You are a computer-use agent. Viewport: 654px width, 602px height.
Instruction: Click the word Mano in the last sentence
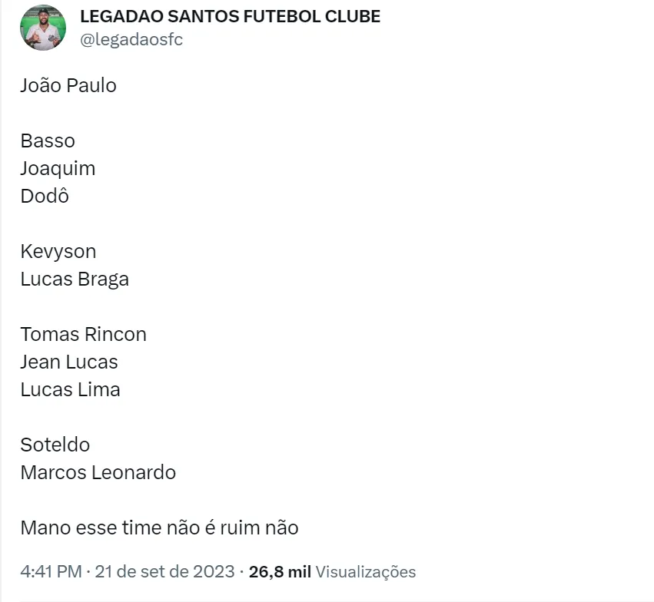43,528
